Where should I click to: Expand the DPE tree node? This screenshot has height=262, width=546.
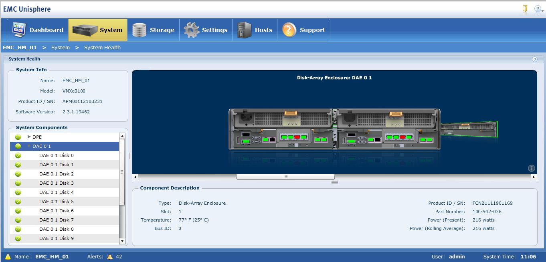(x=29, y=137)
